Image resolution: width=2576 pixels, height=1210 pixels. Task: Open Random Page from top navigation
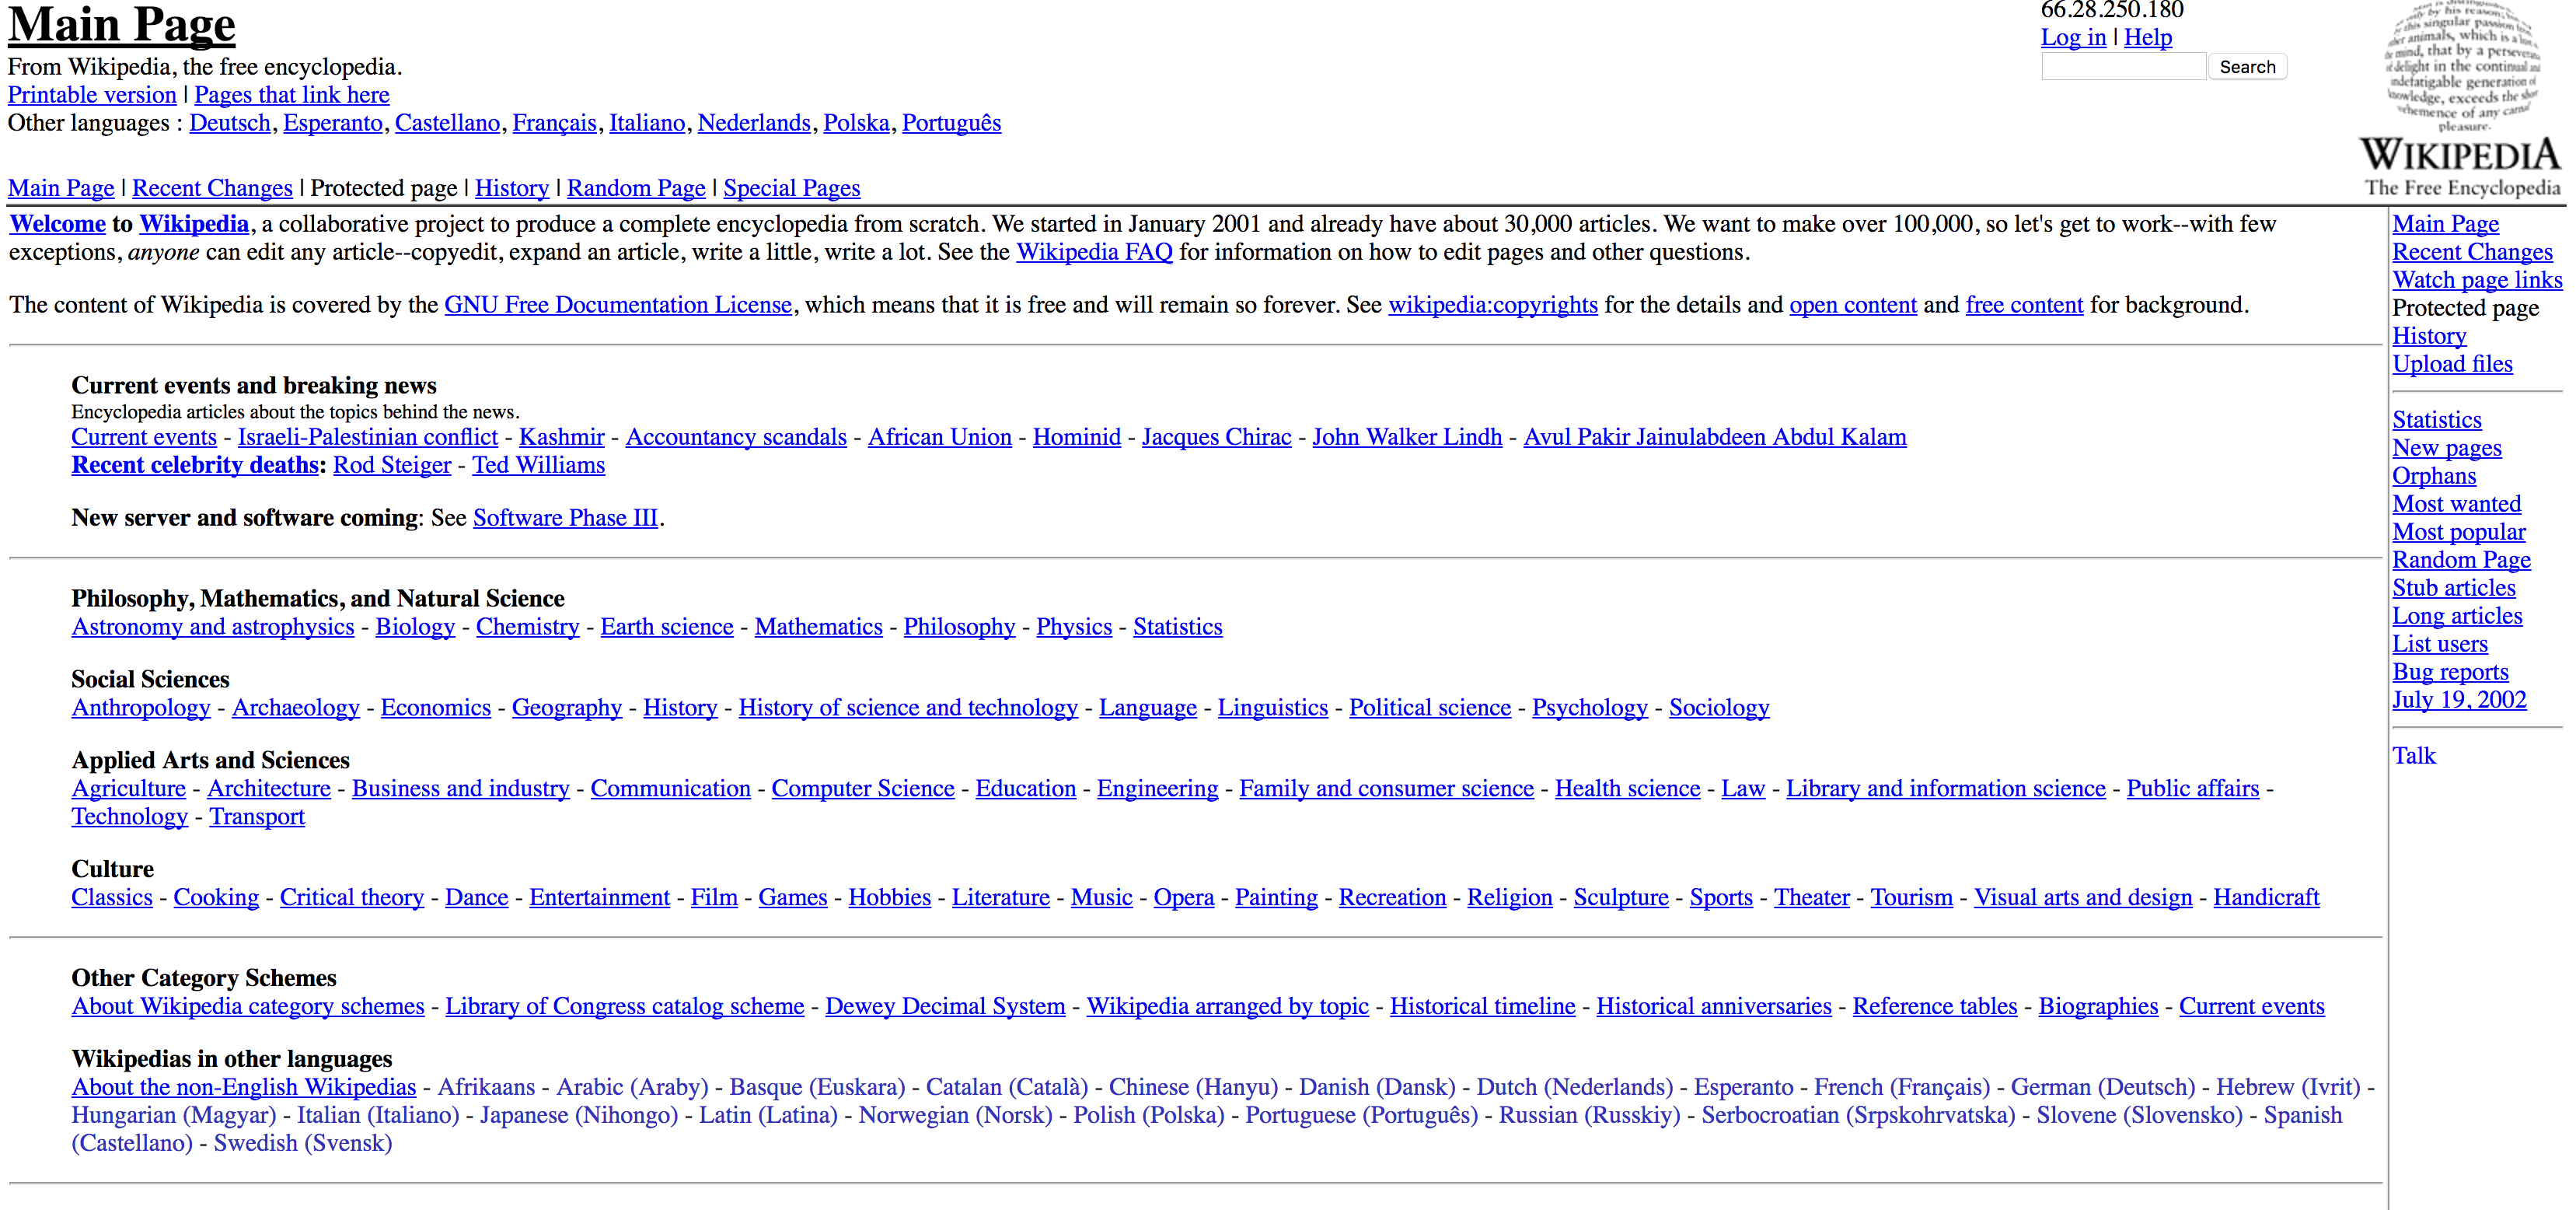[636, 188]
